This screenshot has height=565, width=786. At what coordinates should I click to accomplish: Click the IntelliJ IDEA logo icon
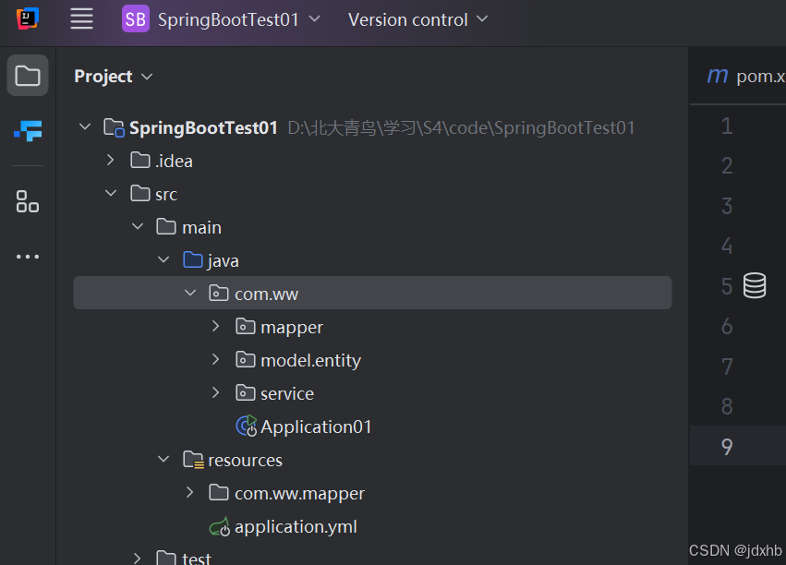click(x=28, y=18)
